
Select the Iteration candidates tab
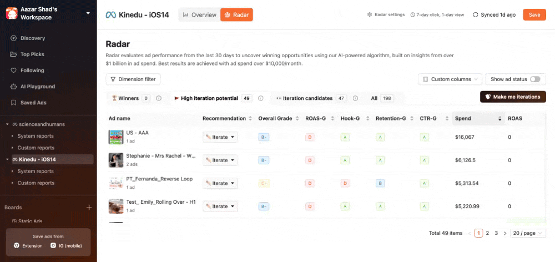point(311,98)
